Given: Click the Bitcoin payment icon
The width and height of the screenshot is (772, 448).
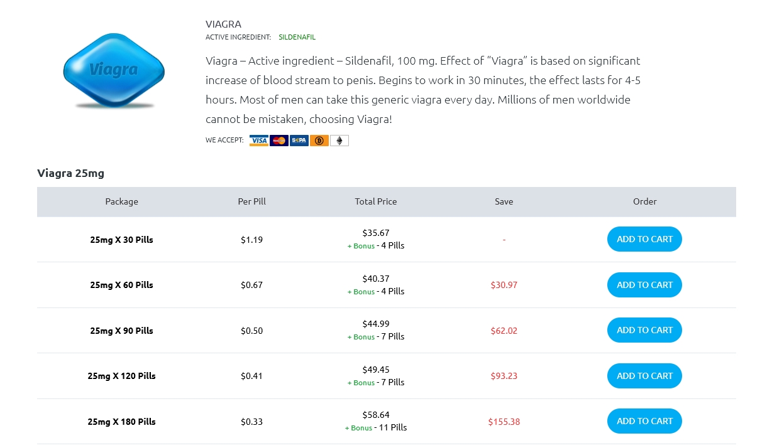Looking at the screenshot, I should [319, 141].
